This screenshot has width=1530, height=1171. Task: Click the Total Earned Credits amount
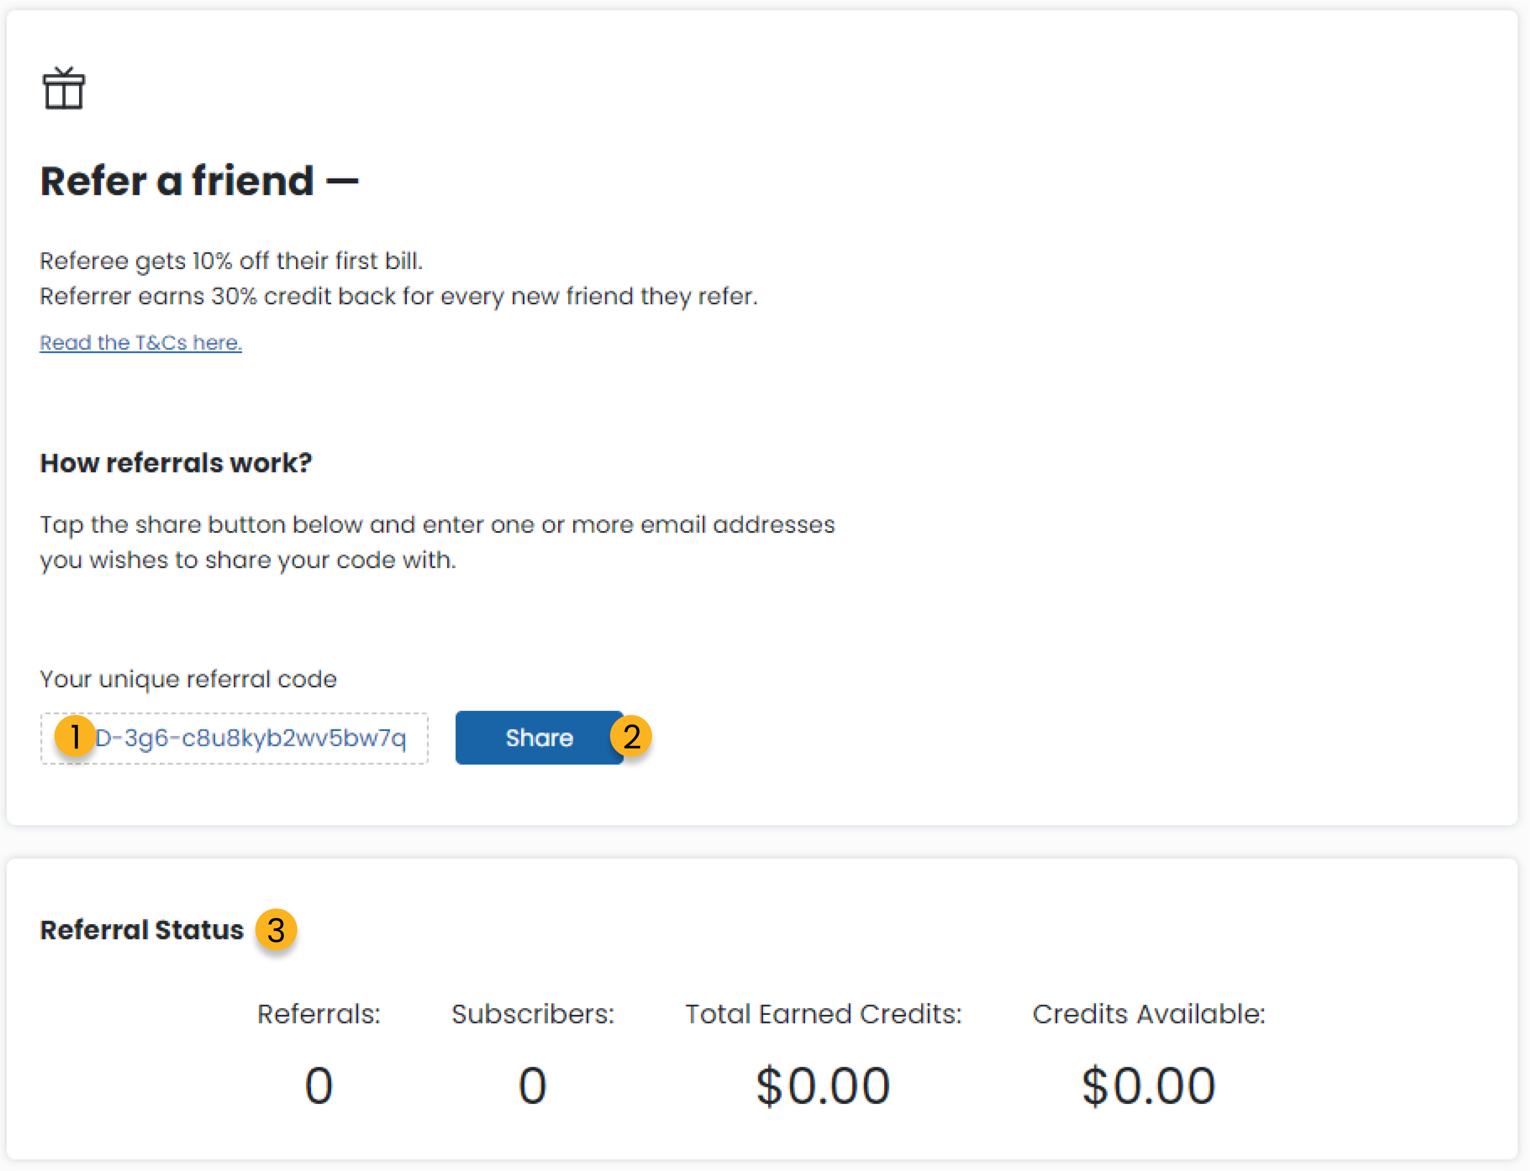[x=823, y=1085]
